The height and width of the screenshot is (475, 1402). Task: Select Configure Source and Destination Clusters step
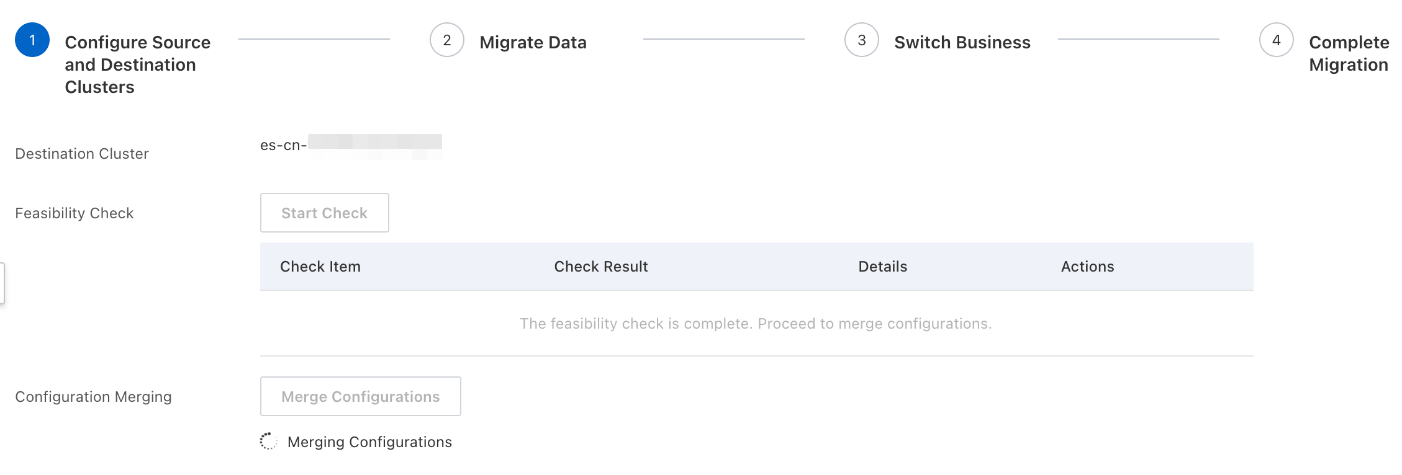(137, 64)
